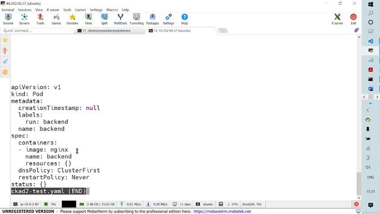Click the red Exit power icon
The height and width of the screenshot is (214, 380).
[x=353, y=19]
